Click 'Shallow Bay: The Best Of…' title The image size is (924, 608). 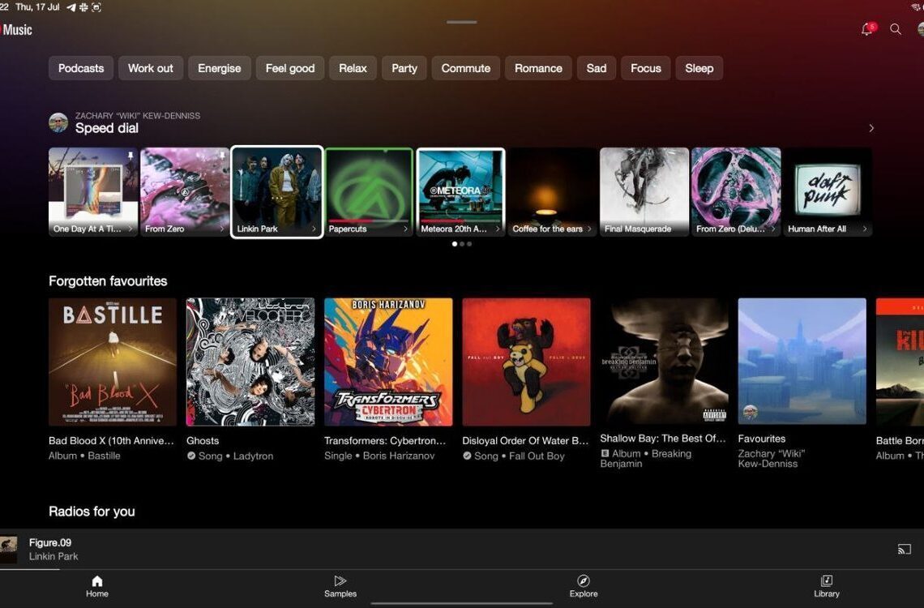(x=663, y=439)
